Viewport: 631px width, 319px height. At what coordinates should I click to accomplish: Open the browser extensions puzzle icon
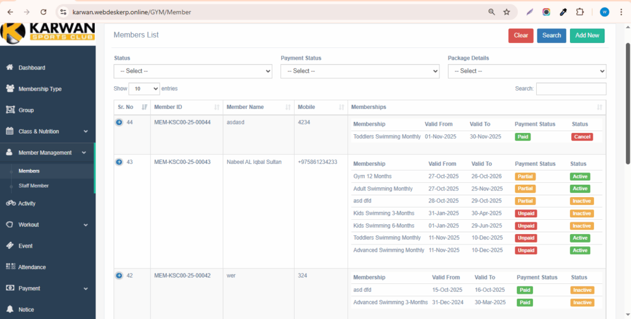click(x=579, y=12)
